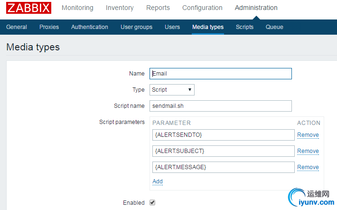Open the Monitoring menu
The image size is (337, 210).
click(77, 8)
